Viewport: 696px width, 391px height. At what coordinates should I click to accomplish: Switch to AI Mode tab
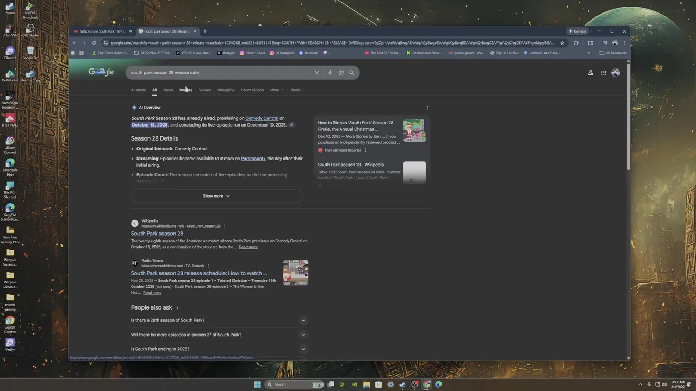click(x=138, y=90)
